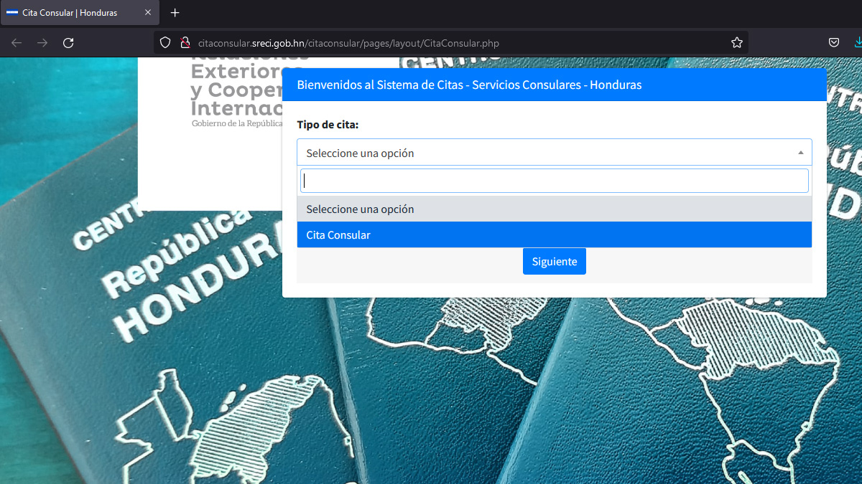Reload the Cita Consular page

pyautogui.click(x=68, y=43)
